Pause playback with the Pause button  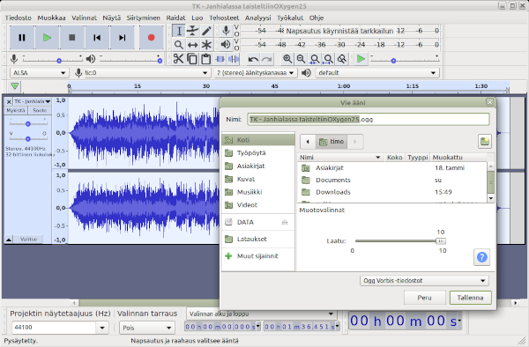[x=22, y=37]
